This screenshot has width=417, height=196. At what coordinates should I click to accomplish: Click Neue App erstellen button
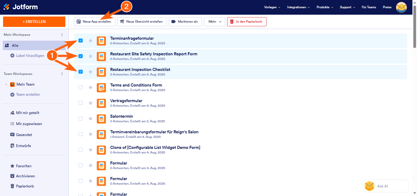pyautogui.click(x=95, y=22)
